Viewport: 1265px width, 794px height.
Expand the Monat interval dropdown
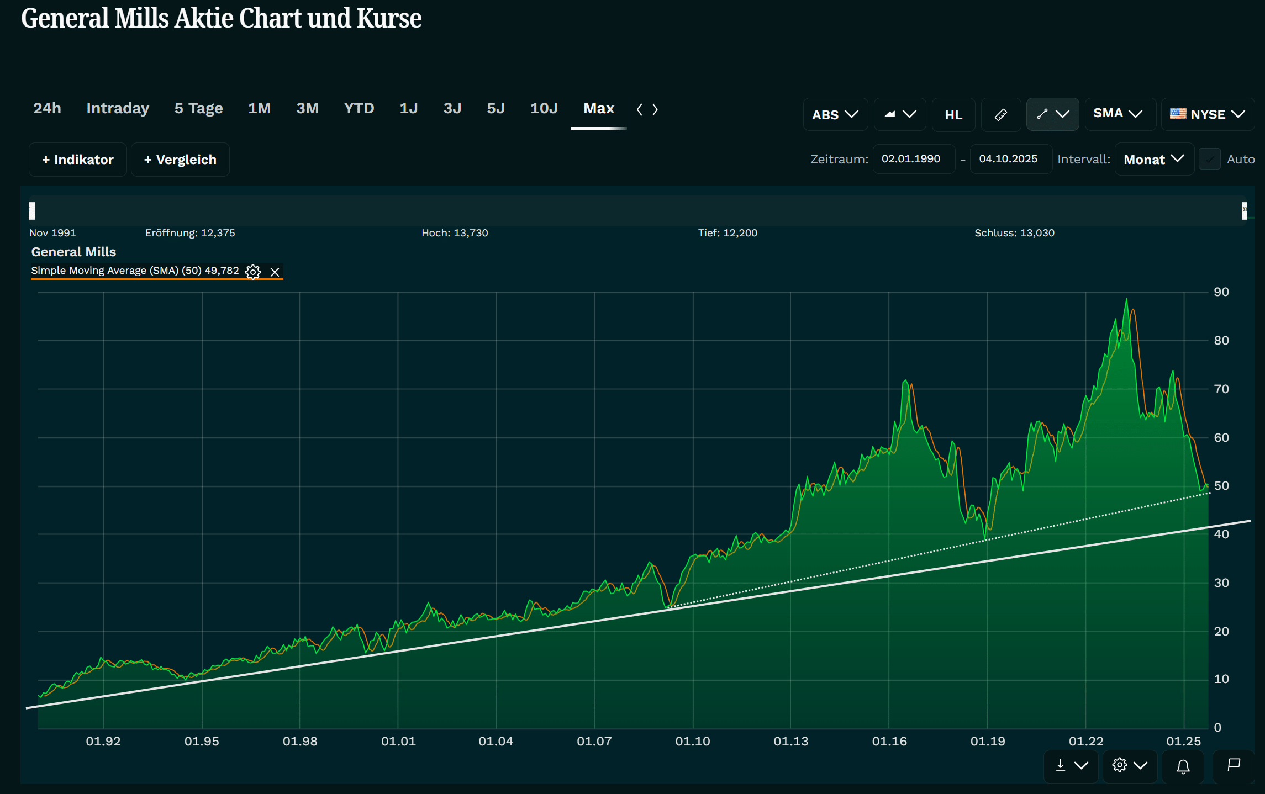coord(1153,160)
